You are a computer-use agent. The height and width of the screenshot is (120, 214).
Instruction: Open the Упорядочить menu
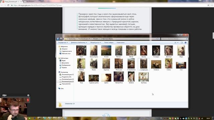[x=63, y=43]
